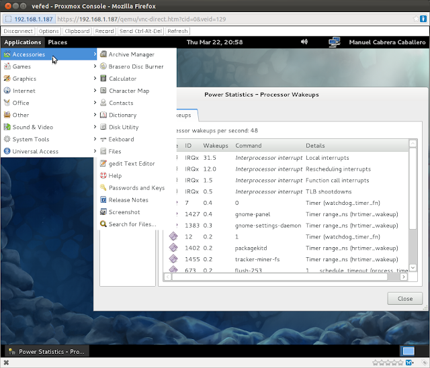Click the volume speaker icon in top panel

point(304,42)
